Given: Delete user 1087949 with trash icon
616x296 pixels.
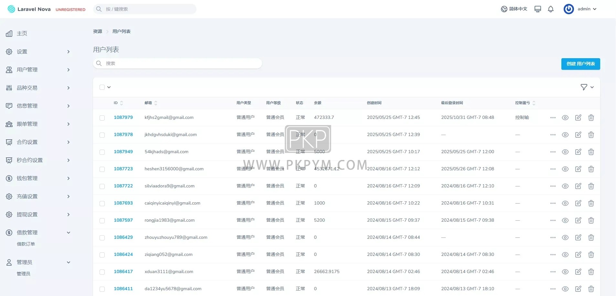Looking at the screenshot, I should (591, 152).
